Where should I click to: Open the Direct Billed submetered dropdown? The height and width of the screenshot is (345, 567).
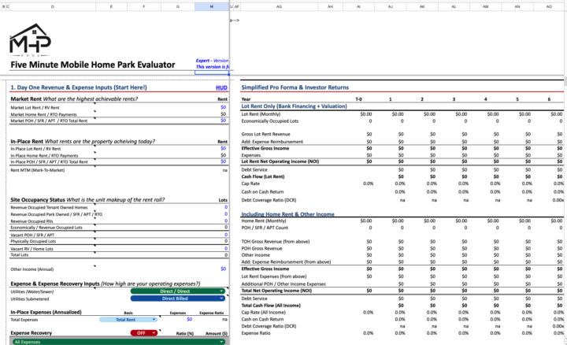click(x=177, y=299)
